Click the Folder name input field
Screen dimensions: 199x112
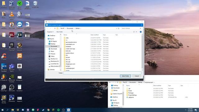102,73
